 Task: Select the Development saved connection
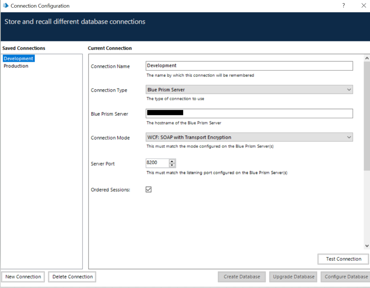tap(18, 58)
